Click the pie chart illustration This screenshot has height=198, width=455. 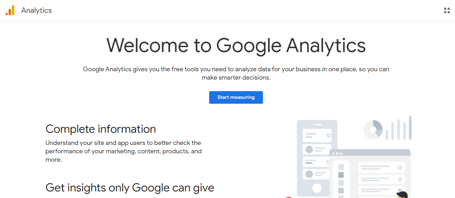pyautogui.click(x=373, y=130)
